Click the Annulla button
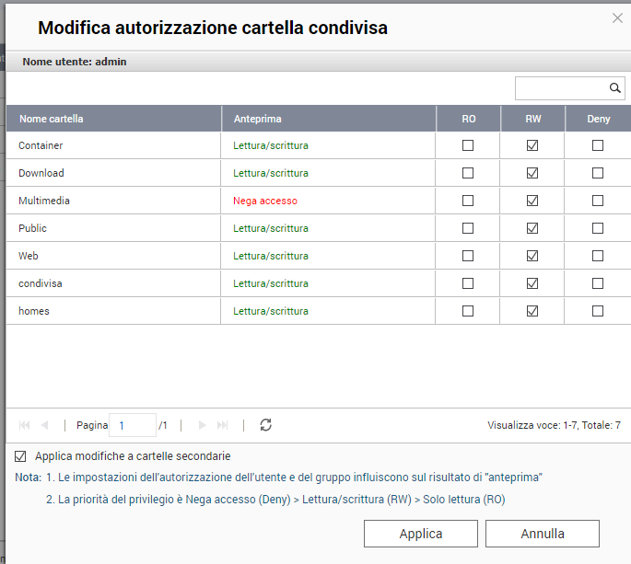 tap(542, 534)
